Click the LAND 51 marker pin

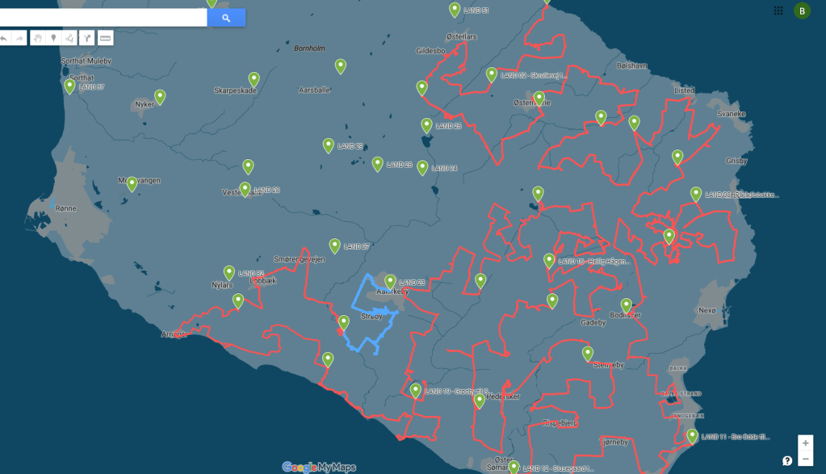(455, 9)
